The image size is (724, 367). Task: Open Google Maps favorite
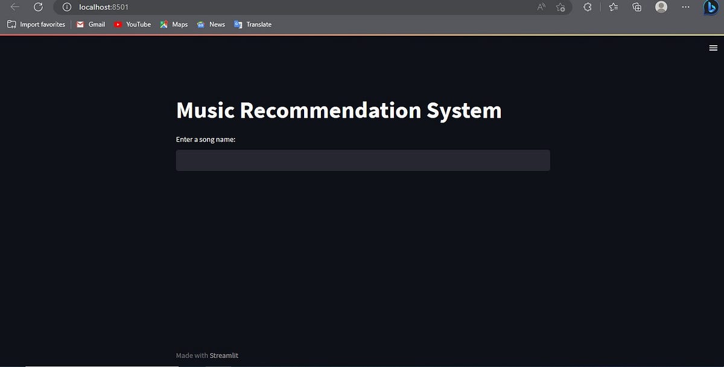[173, 24]
